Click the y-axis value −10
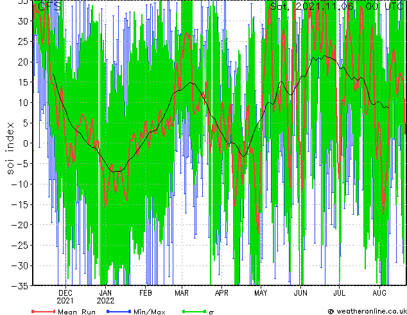 tap(19, 184)
